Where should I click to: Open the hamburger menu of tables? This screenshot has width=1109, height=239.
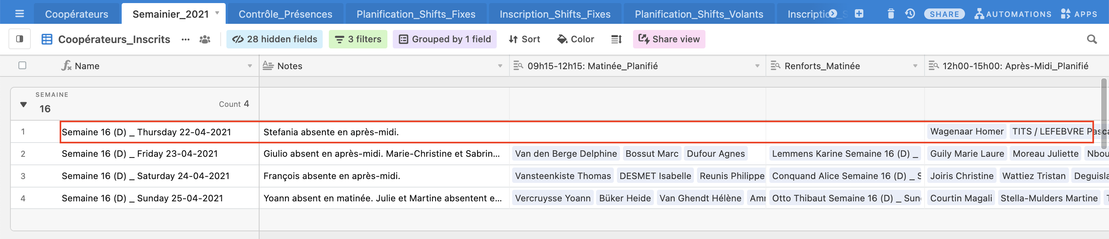[19, 14]
